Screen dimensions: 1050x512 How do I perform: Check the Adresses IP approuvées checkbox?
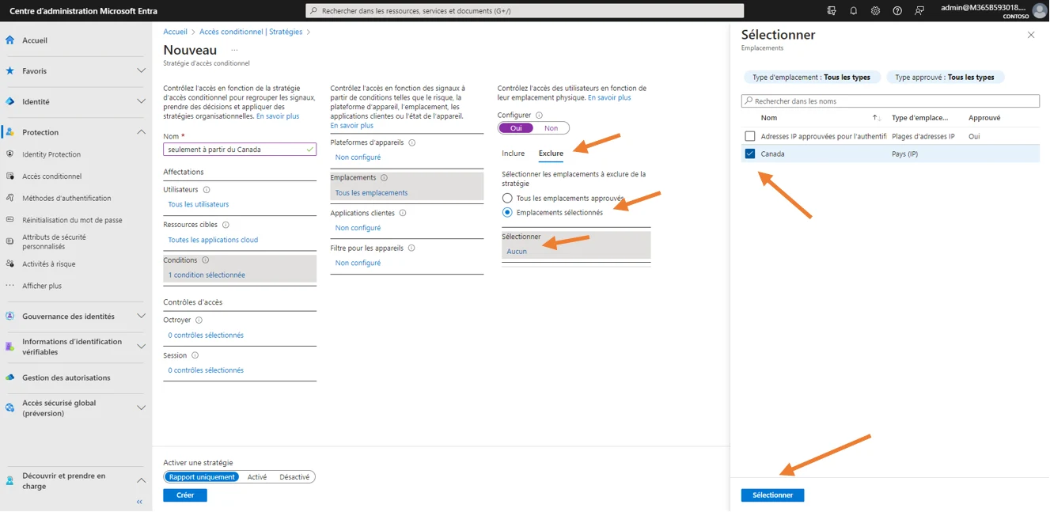pos(750,136)
